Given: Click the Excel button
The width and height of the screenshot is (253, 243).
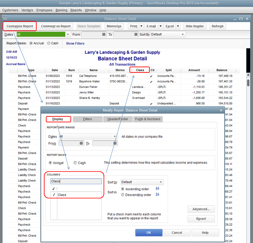Looking at the screenshot, I should pos(169,26).
